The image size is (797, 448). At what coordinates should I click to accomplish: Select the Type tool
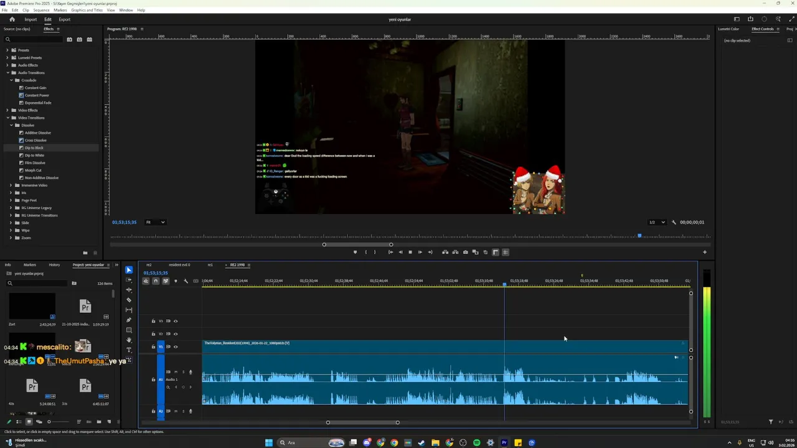pos(129,350)
